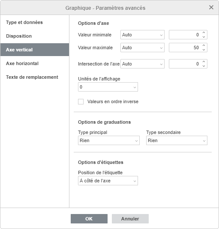Decrease the Valeur maximale spinner value
Screen dimensions: 219x229
pos(204,50)
